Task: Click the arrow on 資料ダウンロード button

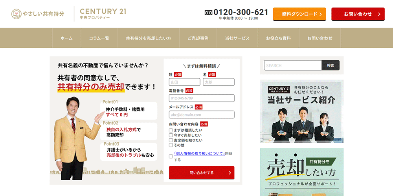Action: click(320, 14)
